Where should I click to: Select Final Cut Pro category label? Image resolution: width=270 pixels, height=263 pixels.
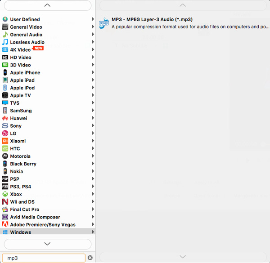point(25,210)
